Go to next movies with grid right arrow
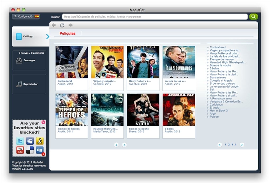Screen dimensions: 271x184 coord(124,145)
